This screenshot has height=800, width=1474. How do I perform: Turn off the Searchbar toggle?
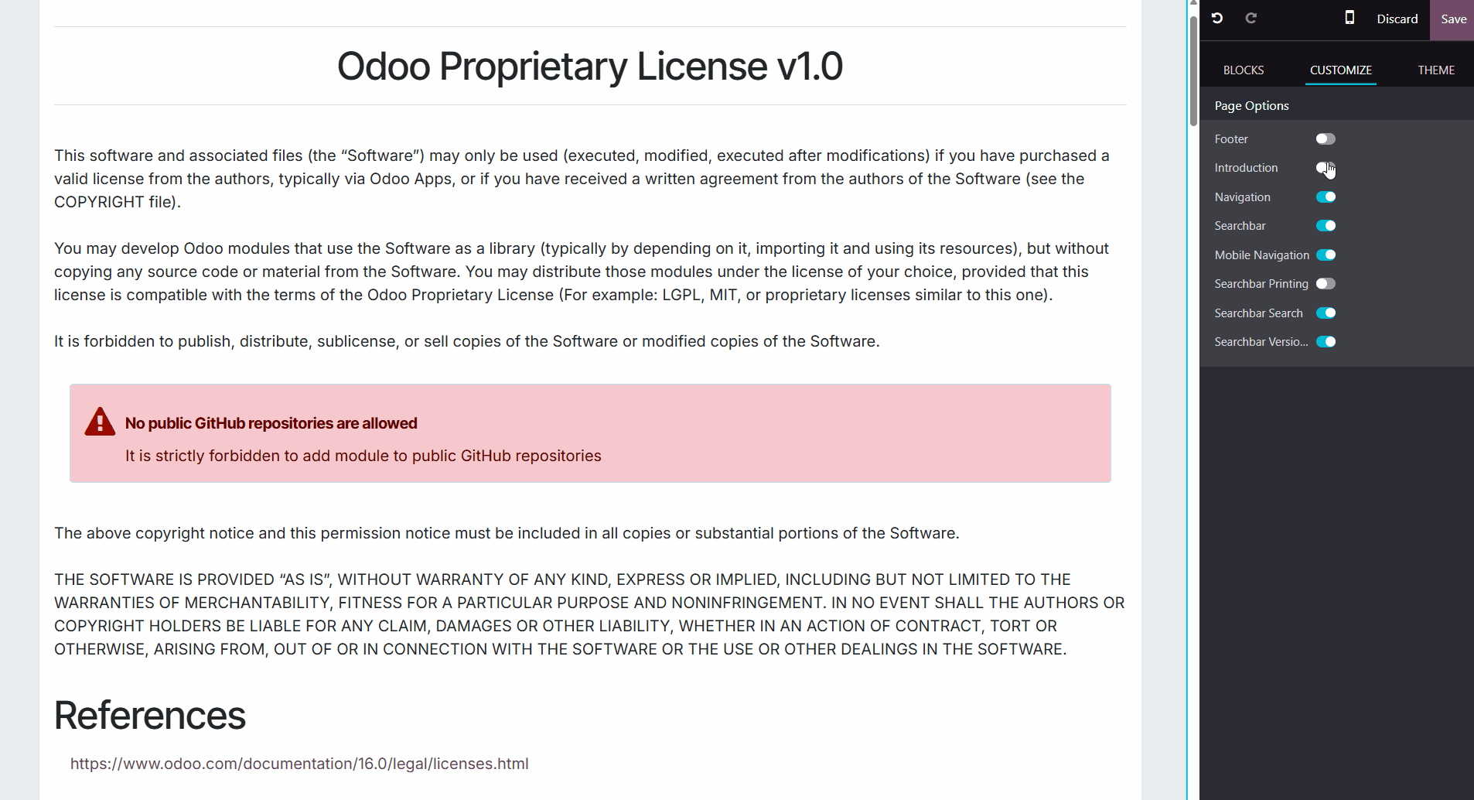(x=1326, y=226)
